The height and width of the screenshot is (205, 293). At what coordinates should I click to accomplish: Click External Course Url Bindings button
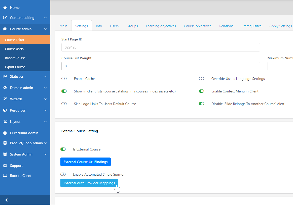pos(86,162)
